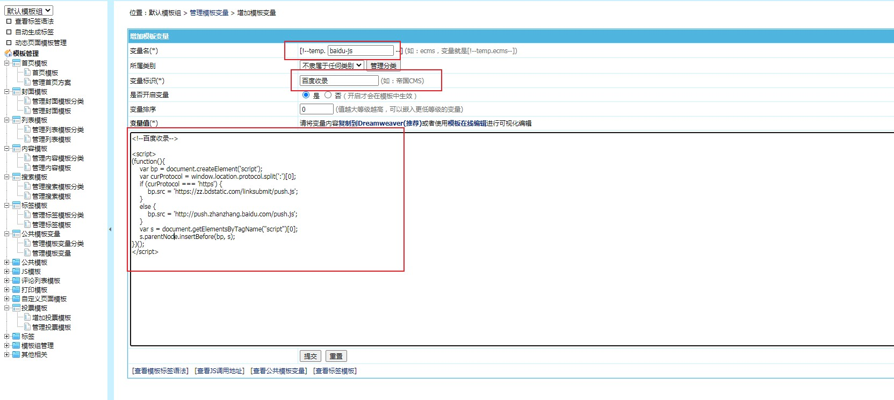The height and width of the screenshot is (400, 894).
Task: Open the 不隶属于任何类别 category dropdown
Action: point(332,66)
